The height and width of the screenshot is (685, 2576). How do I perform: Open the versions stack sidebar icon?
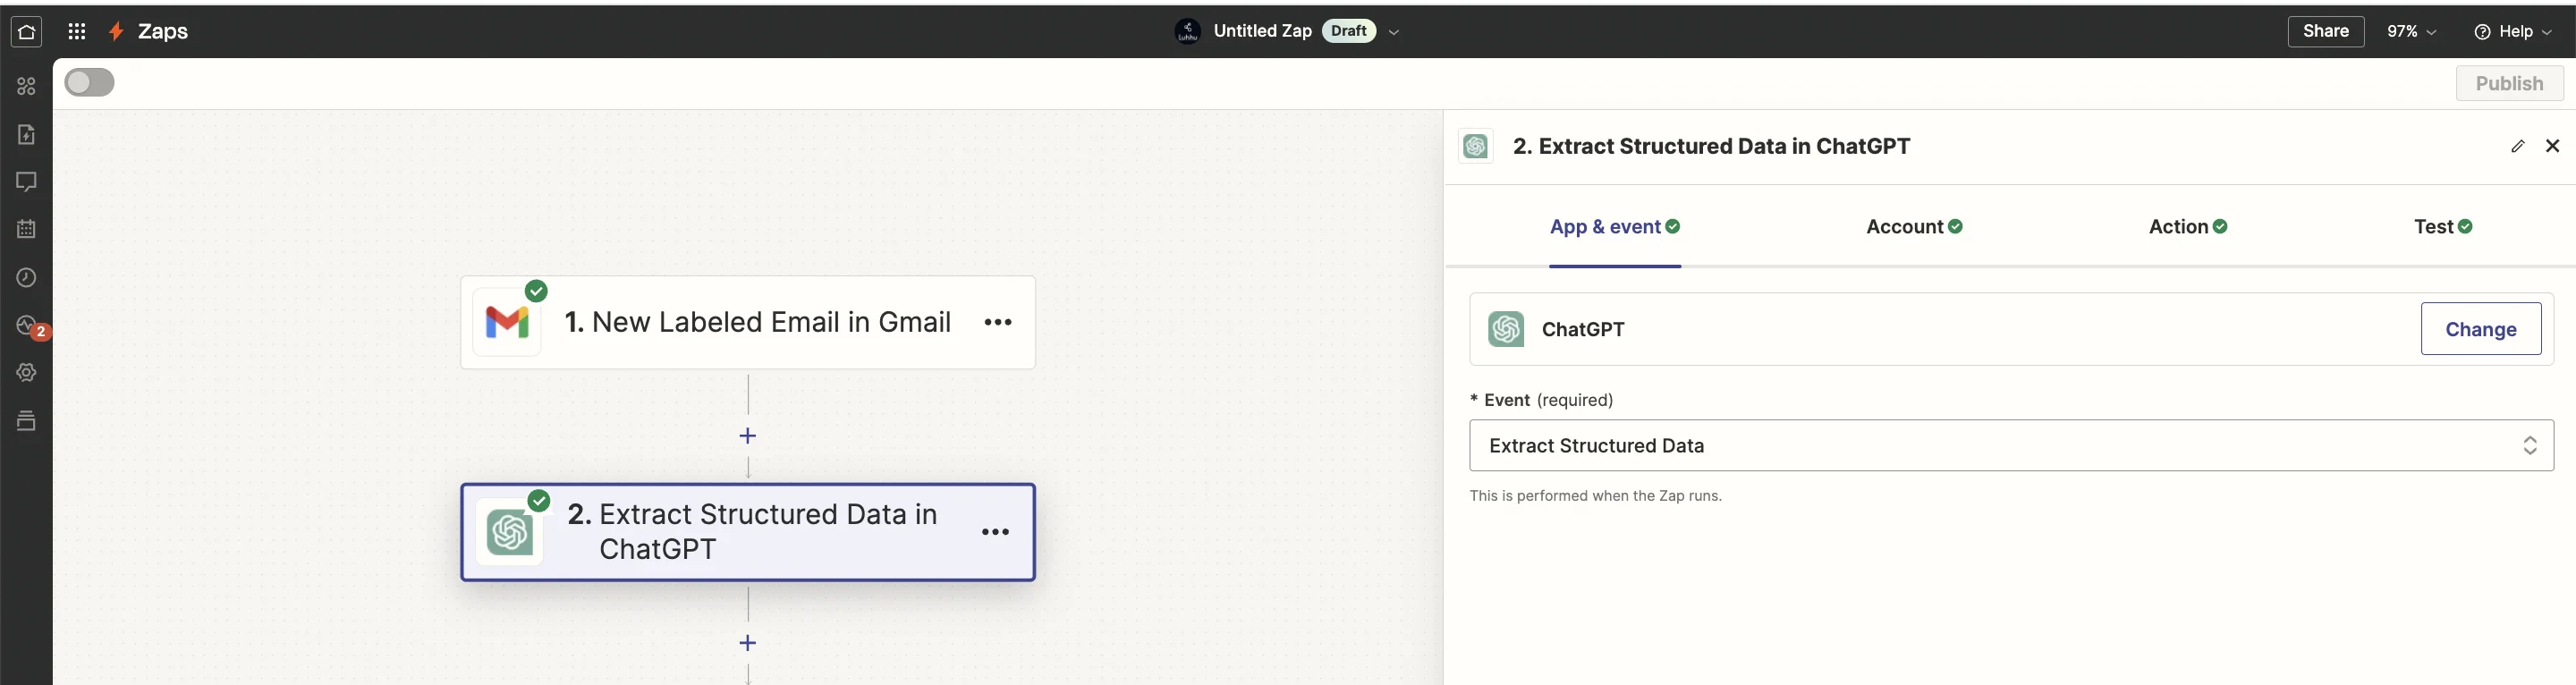(26, 421)
